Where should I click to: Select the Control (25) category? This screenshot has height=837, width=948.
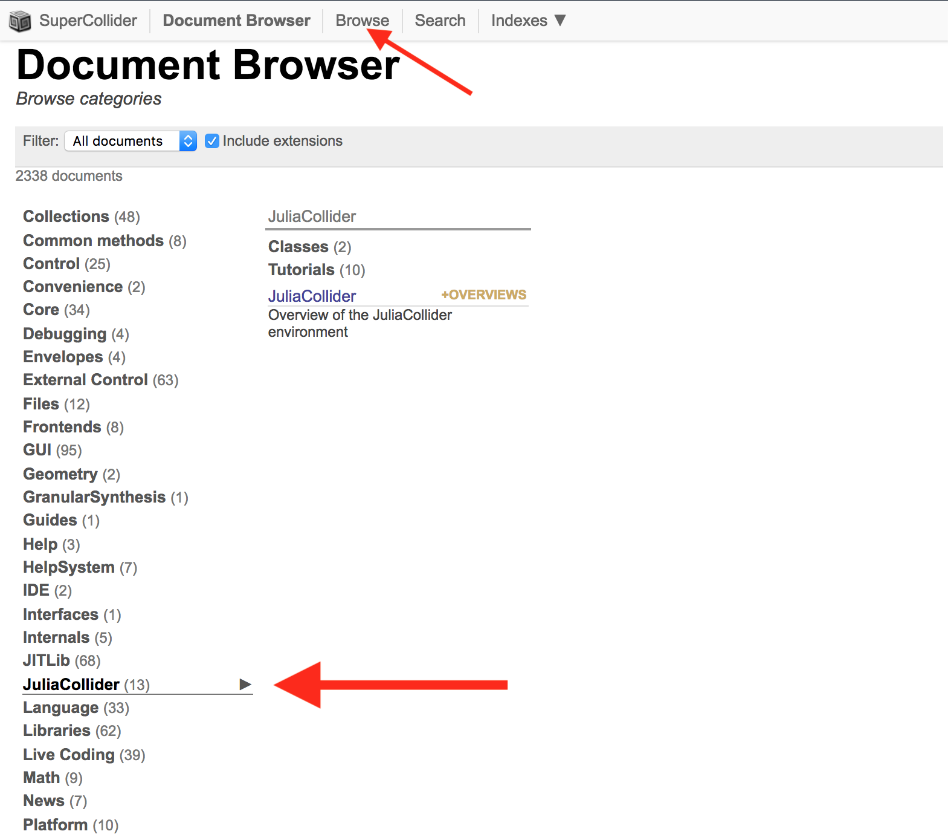click(66, 264)
